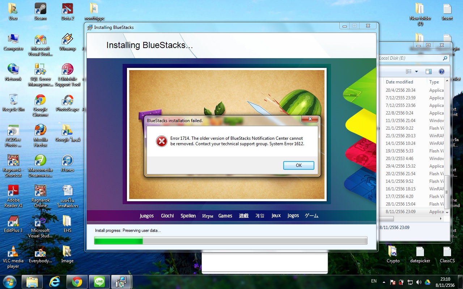Select the Macromedia Dreamweaver shortcut

tap(41, 166)
